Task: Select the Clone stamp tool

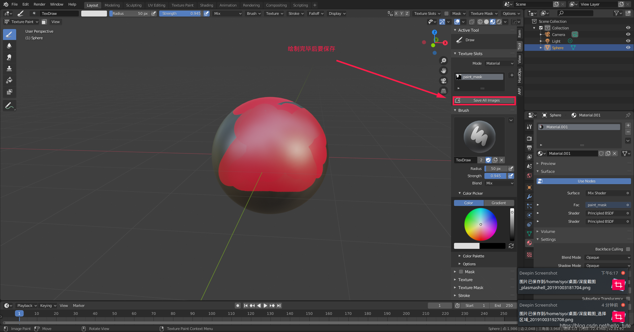Action: point(9,69)
